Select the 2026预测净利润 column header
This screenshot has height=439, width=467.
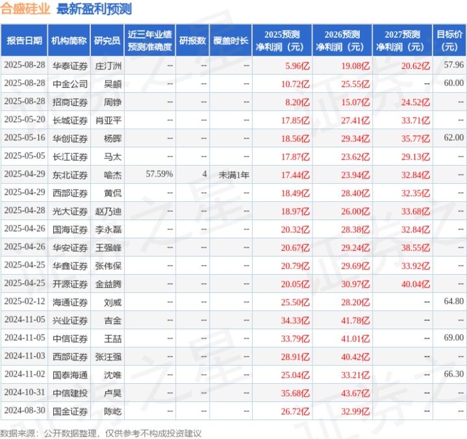tap(342, 40)
